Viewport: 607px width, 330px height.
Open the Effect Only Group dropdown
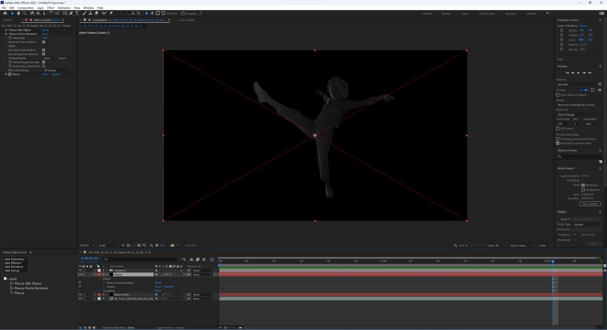tap(57, 70)
